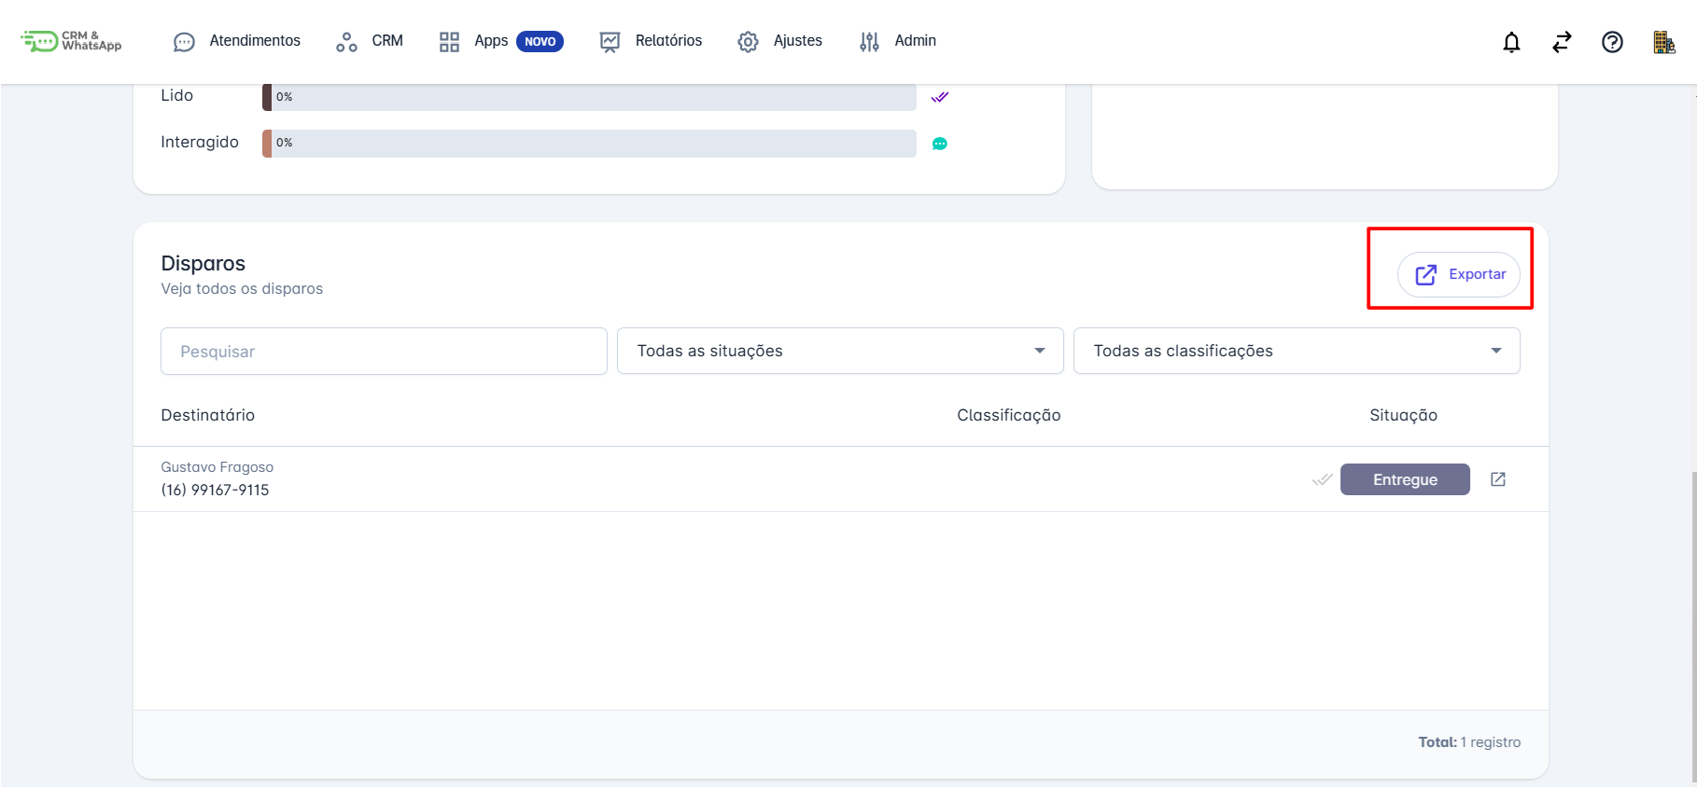The width and height of the screenshot is (1697, 789).
Task: Open the Ajustes settings menu
Action: (x=779, y=41)
